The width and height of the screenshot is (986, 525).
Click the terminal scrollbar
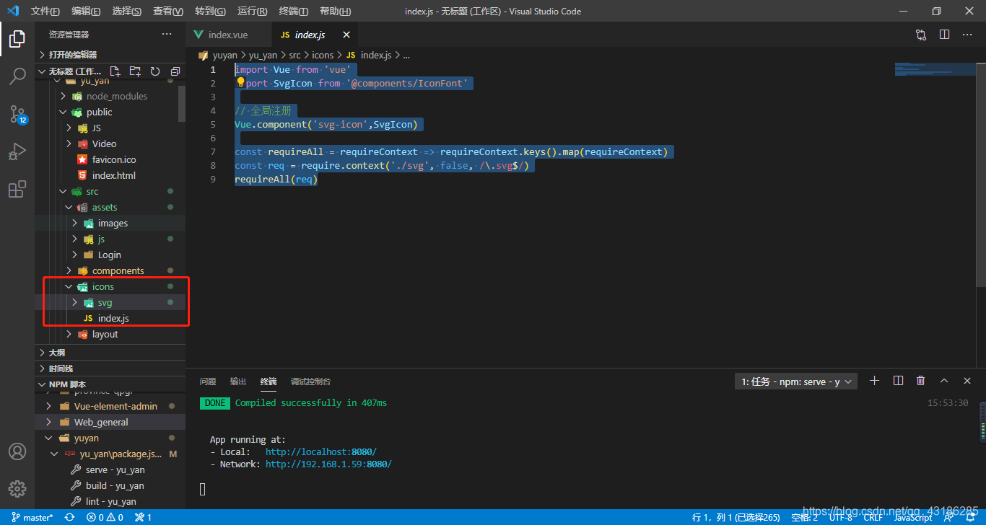point(982,422)
